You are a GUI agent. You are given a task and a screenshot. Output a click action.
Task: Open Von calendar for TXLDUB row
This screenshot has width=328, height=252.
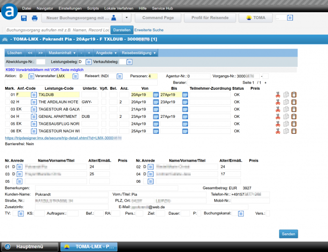(x=156, y=94)
